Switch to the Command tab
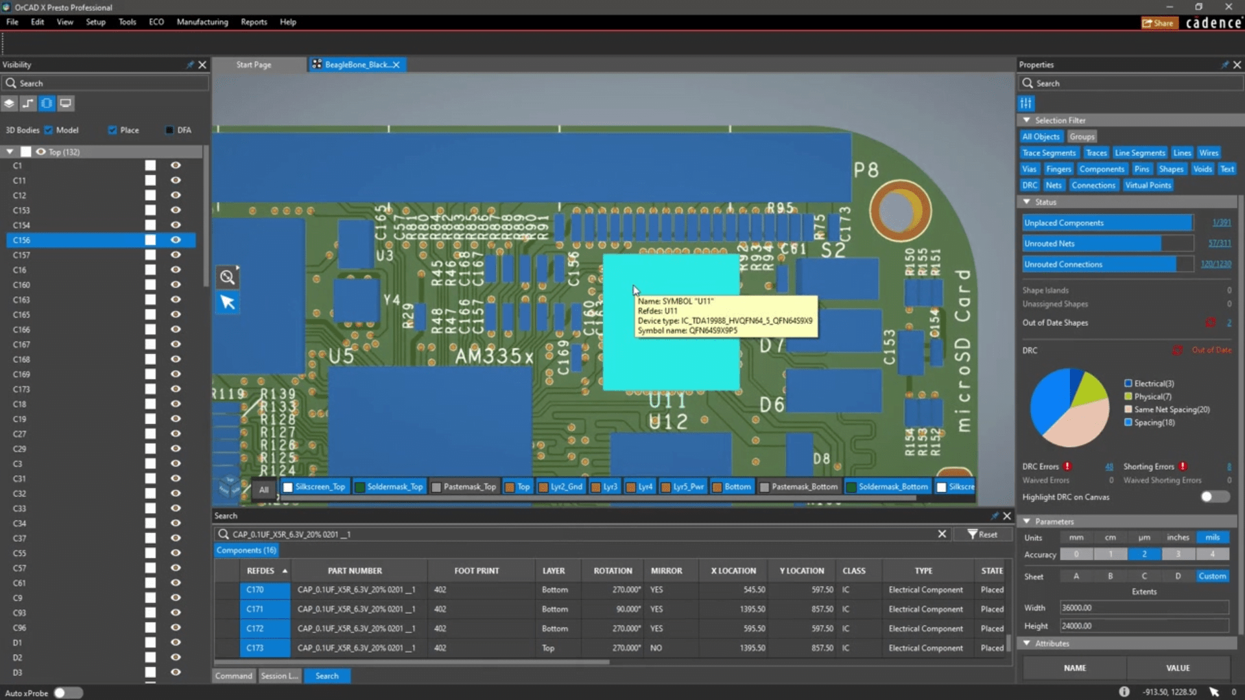Viewport: 1245px width, 700px height. point(233,676)
